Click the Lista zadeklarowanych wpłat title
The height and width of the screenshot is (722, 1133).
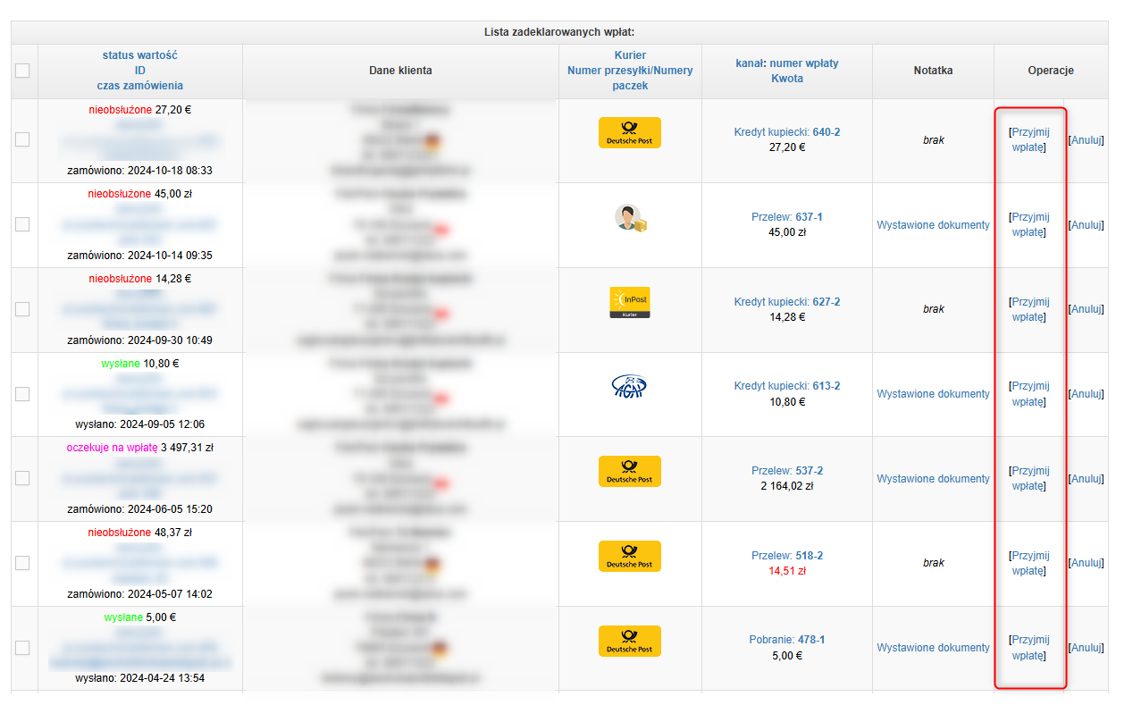click(x=559, y=32)
